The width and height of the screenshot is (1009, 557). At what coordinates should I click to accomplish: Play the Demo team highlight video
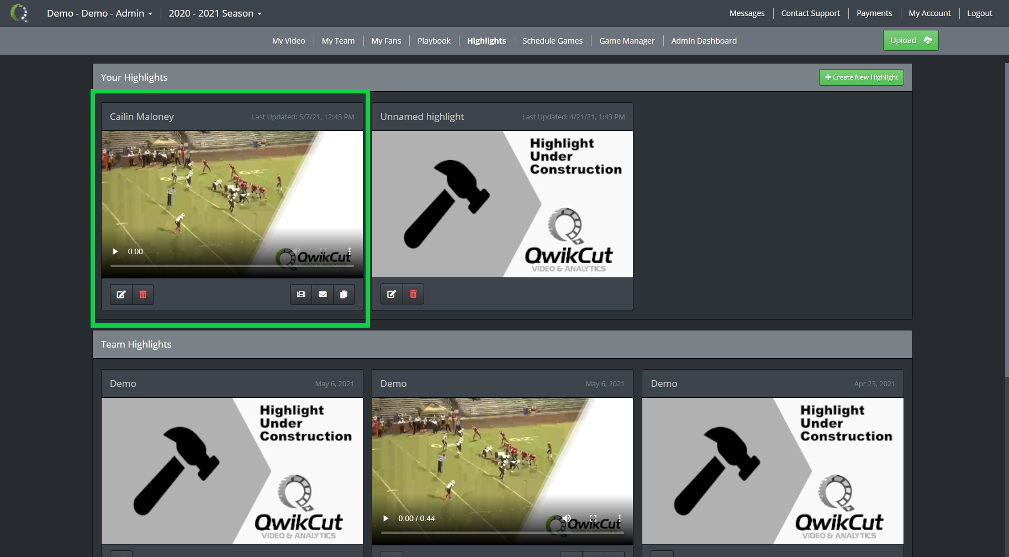[385, 518]
